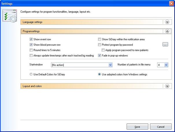
Task: Collapse the Programsettings section
Action: tap(167, 31)
